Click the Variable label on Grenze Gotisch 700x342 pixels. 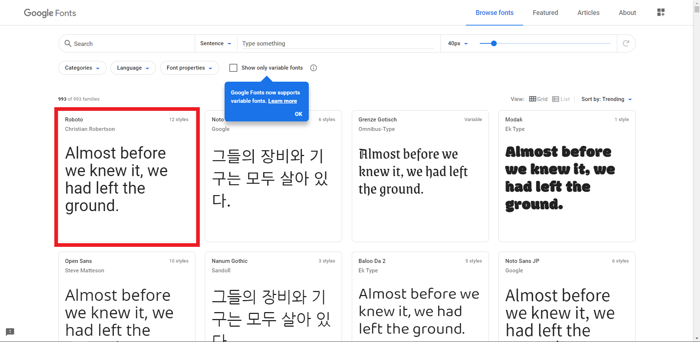(x=473, y=120)
